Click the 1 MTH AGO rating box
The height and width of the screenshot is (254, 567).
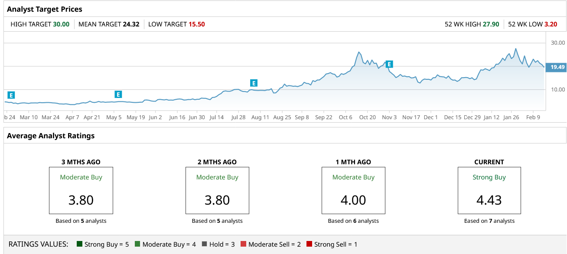click(353, 190)
